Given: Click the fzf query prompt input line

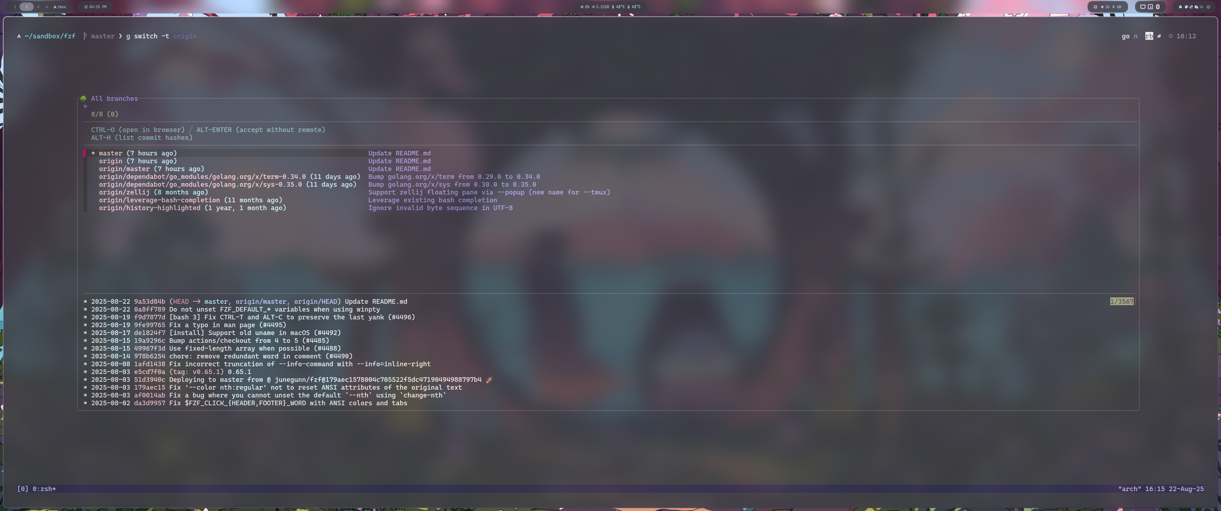Looking at the screenshot, I should (x=190, y=106).
